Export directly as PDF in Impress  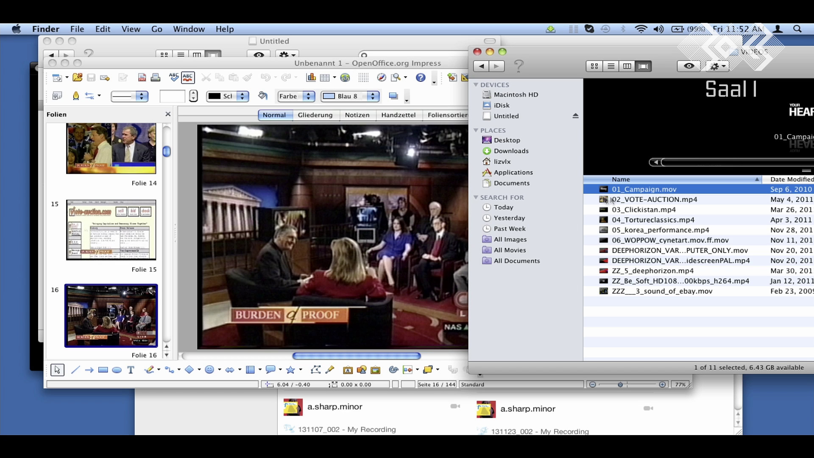[142, 77]
